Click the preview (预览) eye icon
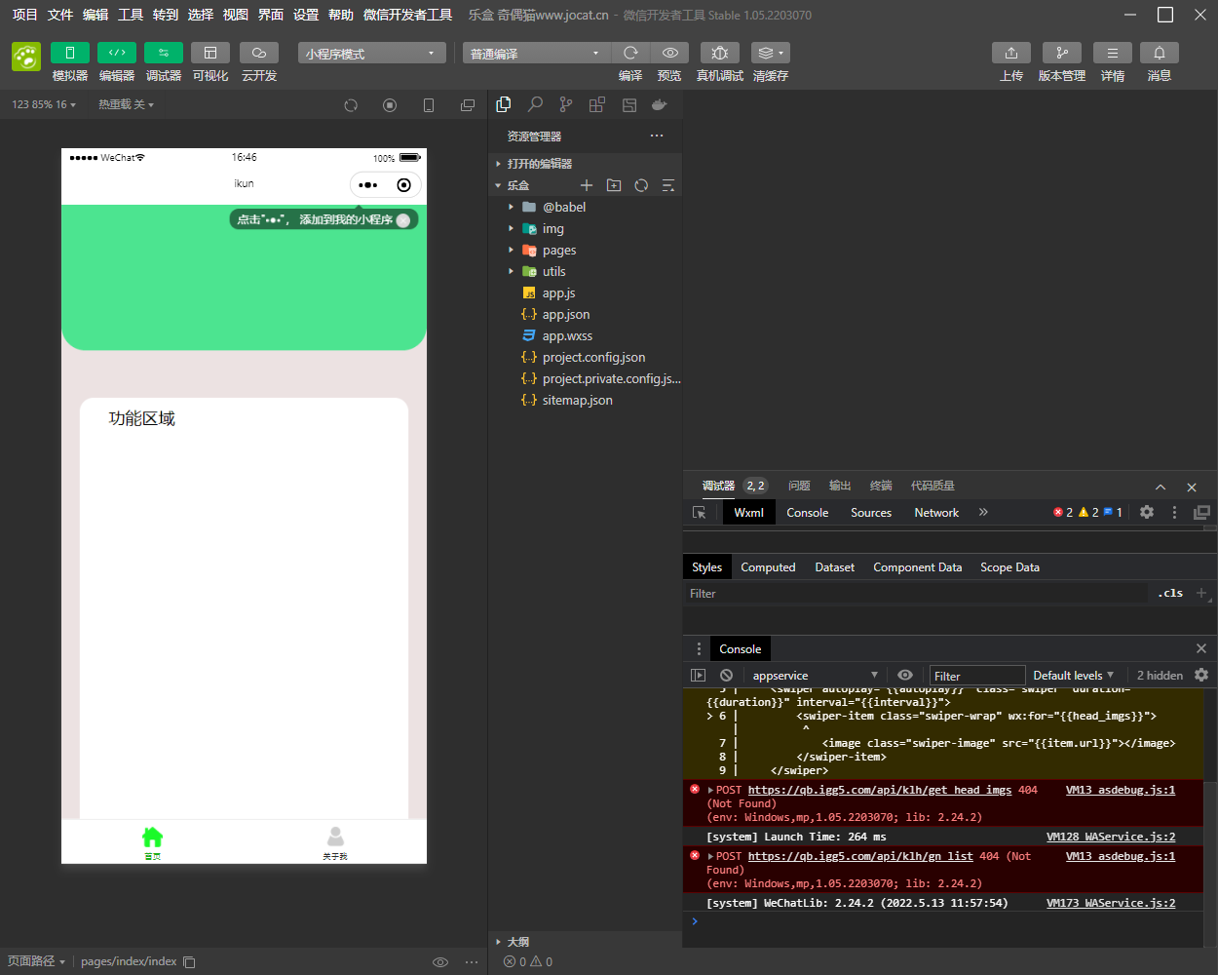1218x975 pixels. coord(670,53)
